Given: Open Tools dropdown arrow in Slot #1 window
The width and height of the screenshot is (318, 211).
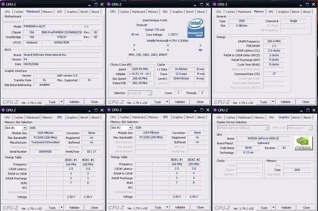Looking at the screenshot, I should [x=61, y=207].
